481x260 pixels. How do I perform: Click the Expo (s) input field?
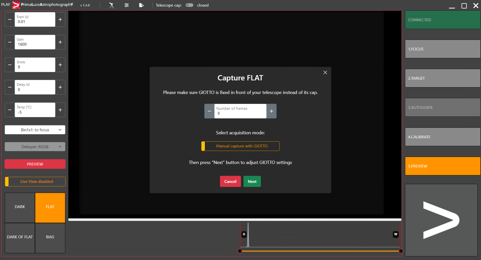[x=35, y=19]
